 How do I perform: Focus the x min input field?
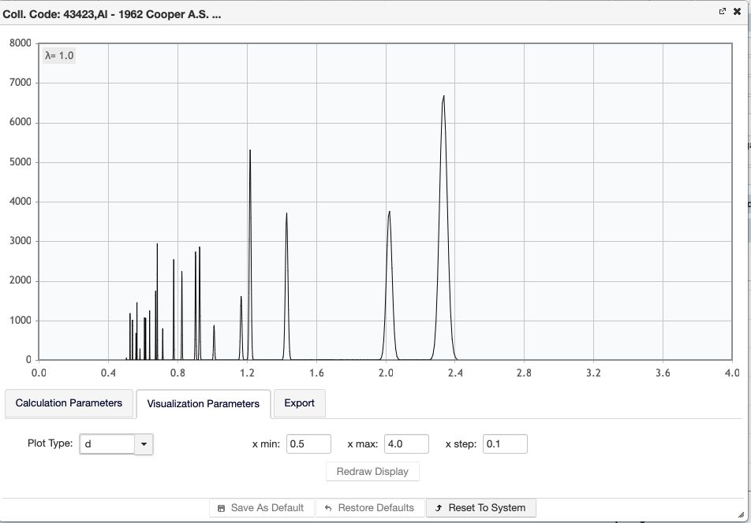308,444
